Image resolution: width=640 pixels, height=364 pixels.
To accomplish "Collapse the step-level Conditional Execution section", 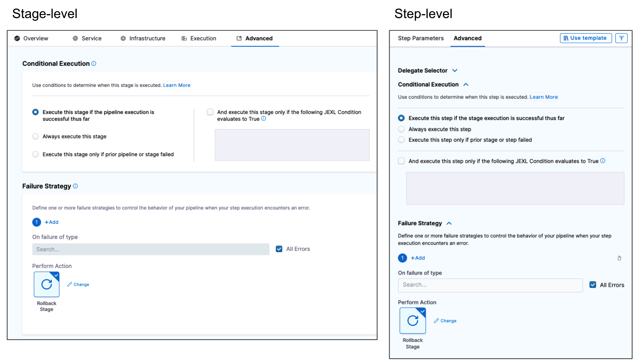I will 466,84.
